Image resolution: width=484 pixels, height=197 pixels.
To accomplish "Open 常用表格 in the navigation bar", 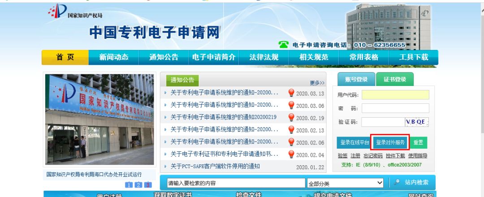I will point(363,57).
